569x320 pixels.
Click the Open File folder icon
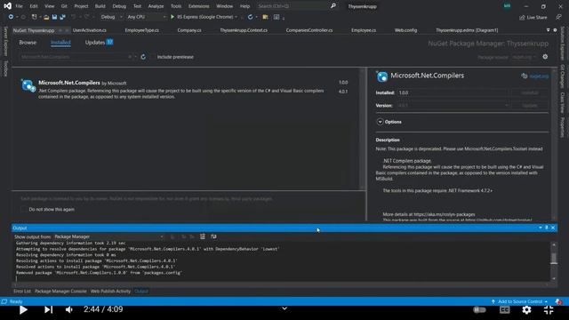click(46, 17)
